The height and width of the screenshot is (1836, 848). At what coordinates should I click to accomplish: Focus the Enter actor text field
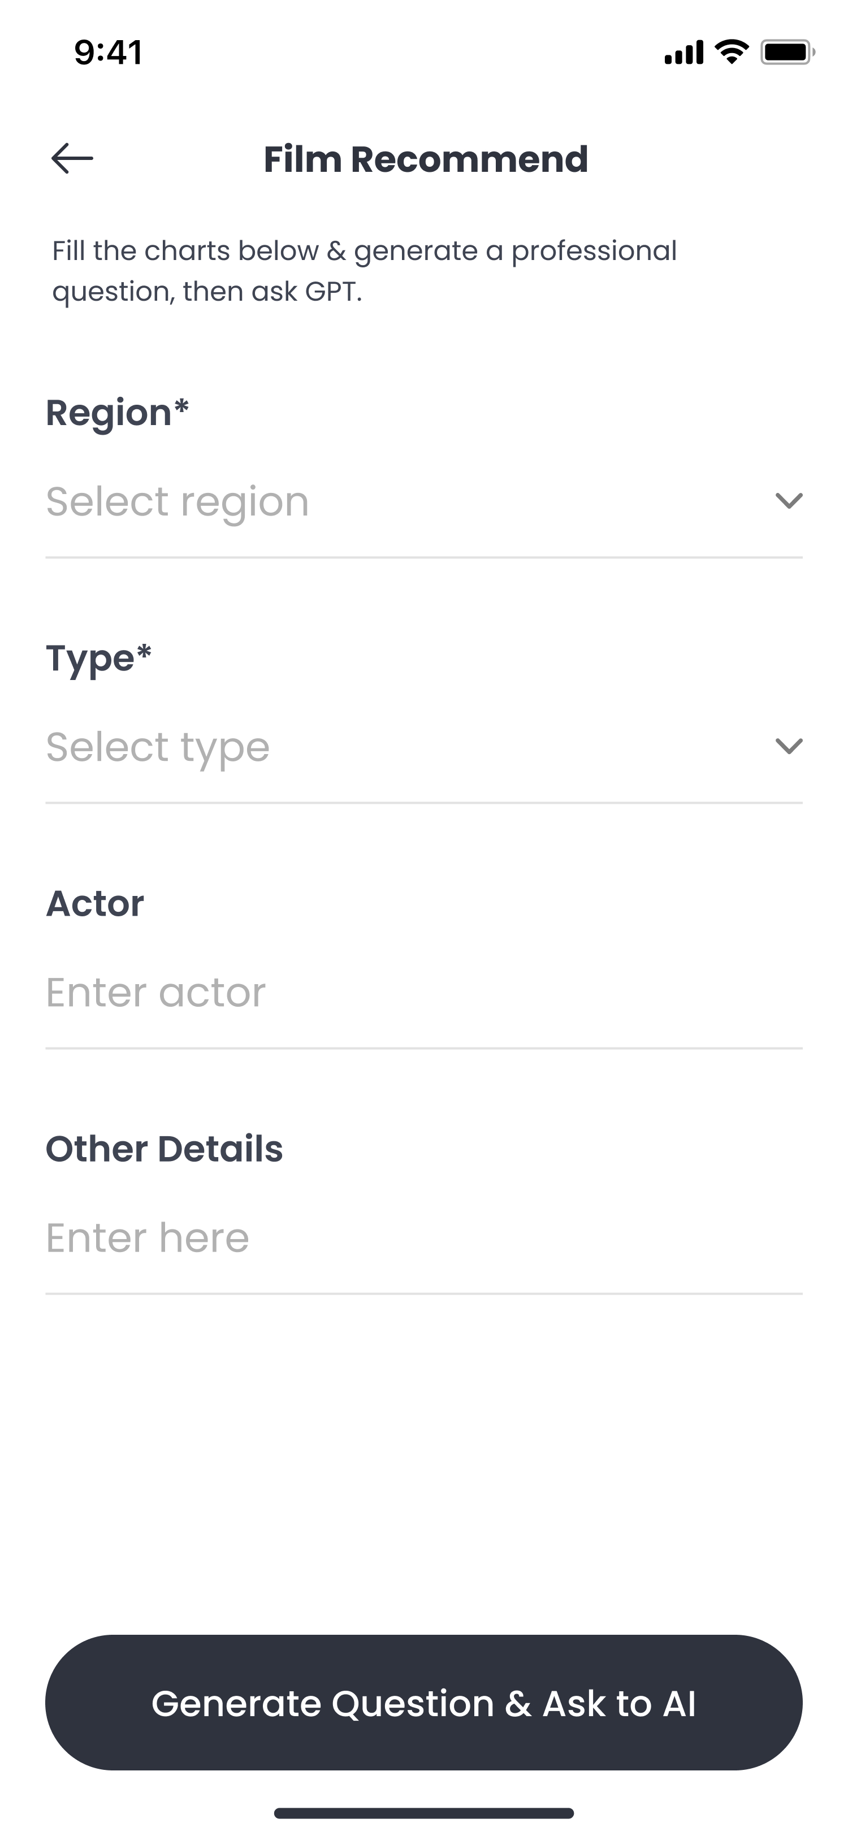coord(423,991)
